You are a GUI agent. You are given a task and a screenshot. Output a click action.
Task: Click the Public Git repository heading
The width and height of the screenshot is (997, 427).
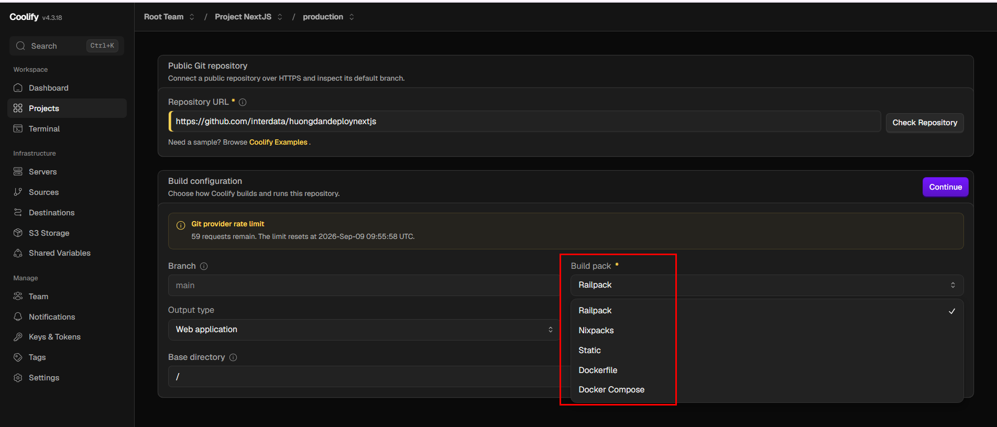pos(207,66)
